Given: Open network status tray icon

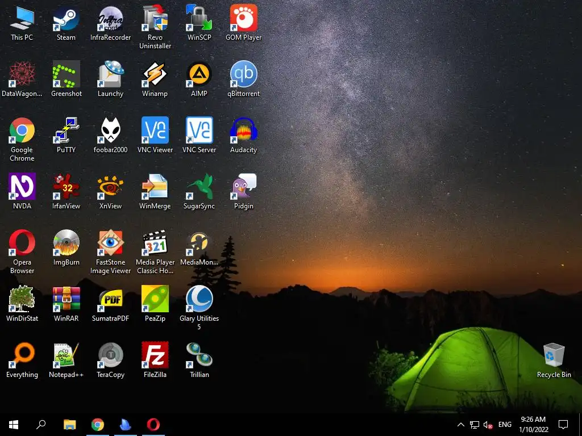Looking at the screenshot, I should pos(475,425).
